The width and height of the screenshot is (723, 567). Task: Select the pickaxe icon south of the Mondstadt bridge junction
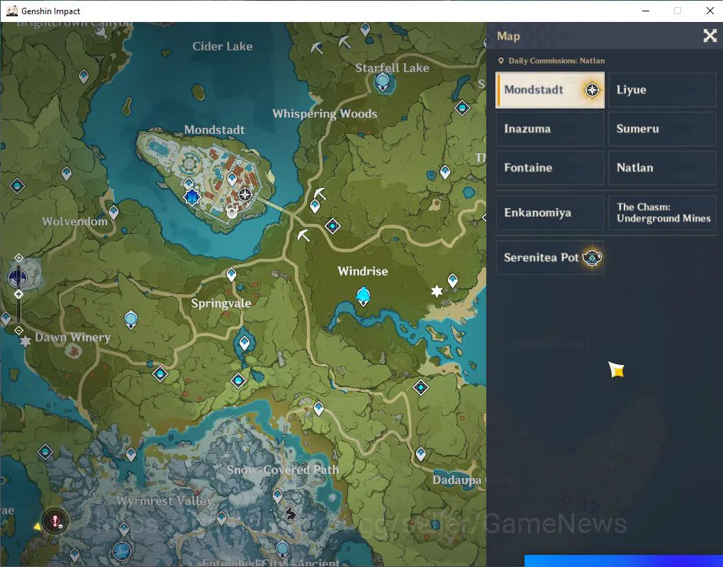click(303, 235)
